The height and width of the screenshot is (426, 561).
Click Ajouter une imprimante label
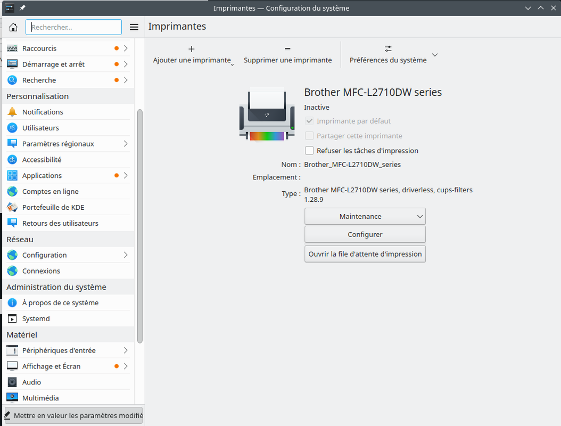(x=192, y=60)
